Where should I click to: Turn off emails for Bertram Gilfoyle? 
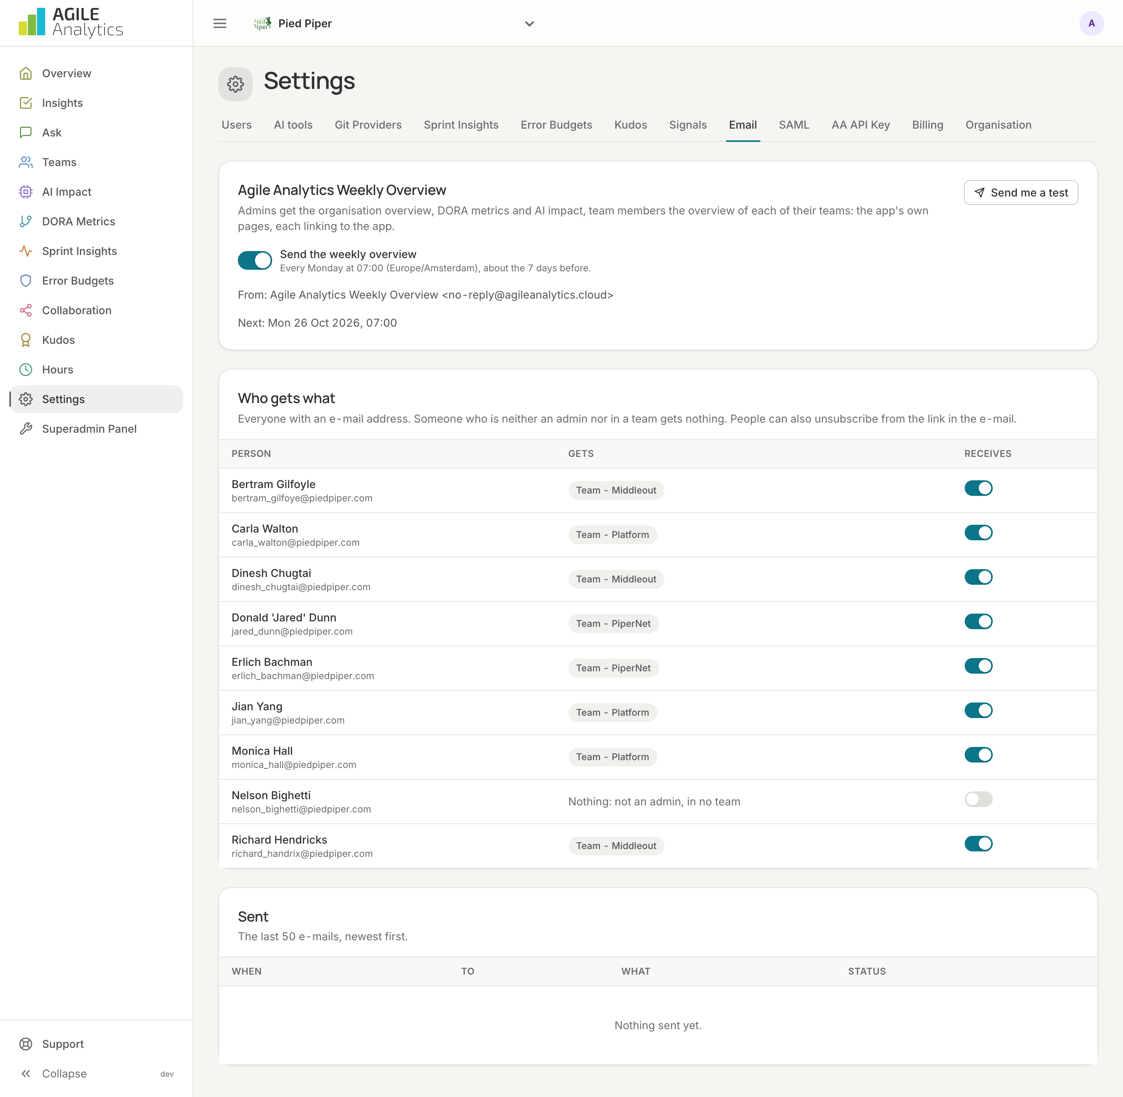coord(978,488)
